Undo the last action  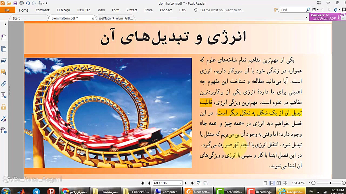click(28, 3)
